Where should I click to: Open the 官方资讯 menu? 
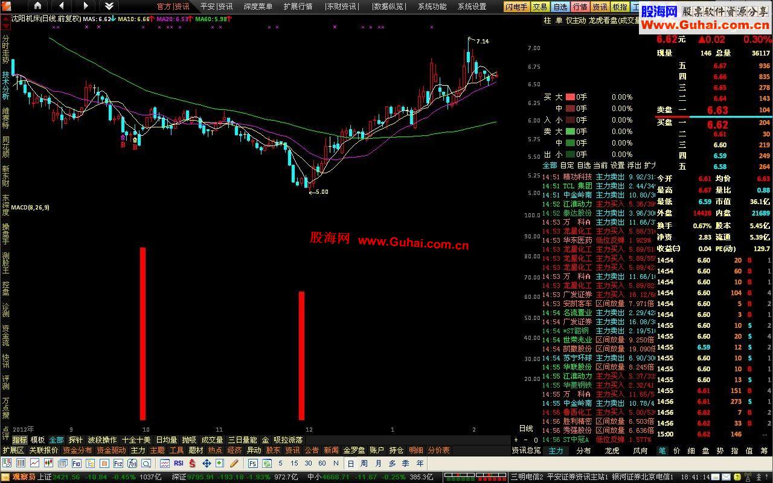[173, 7]
